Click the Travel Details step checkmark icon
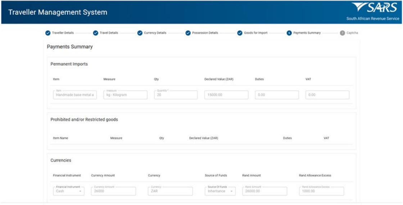The image size is (403, 205). coord(95,33)
